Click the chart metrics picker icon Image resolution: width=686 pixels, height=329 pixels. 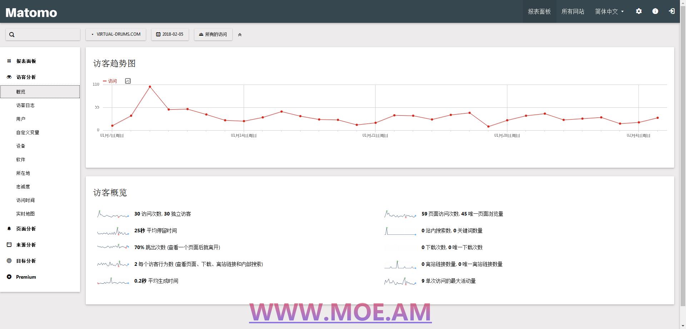(128, 81)
